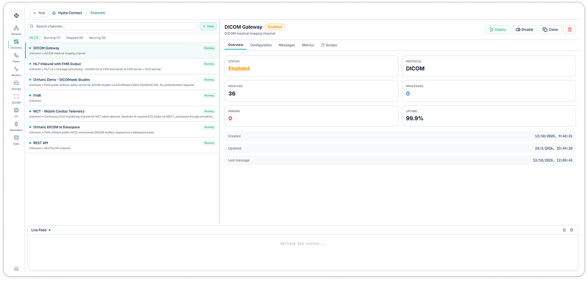Screen dimensions: 588x281
Task: Open the Network section in the sidebar
Action: tap(16, 30)
